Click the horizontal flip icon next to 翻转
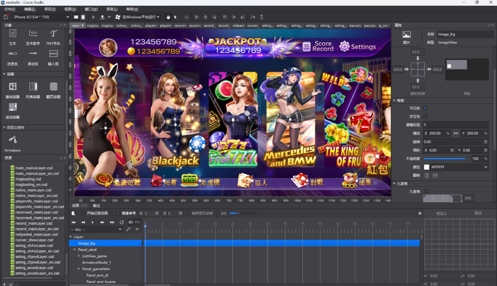Viewport: 497px width, 286px height. click(427, 175)
